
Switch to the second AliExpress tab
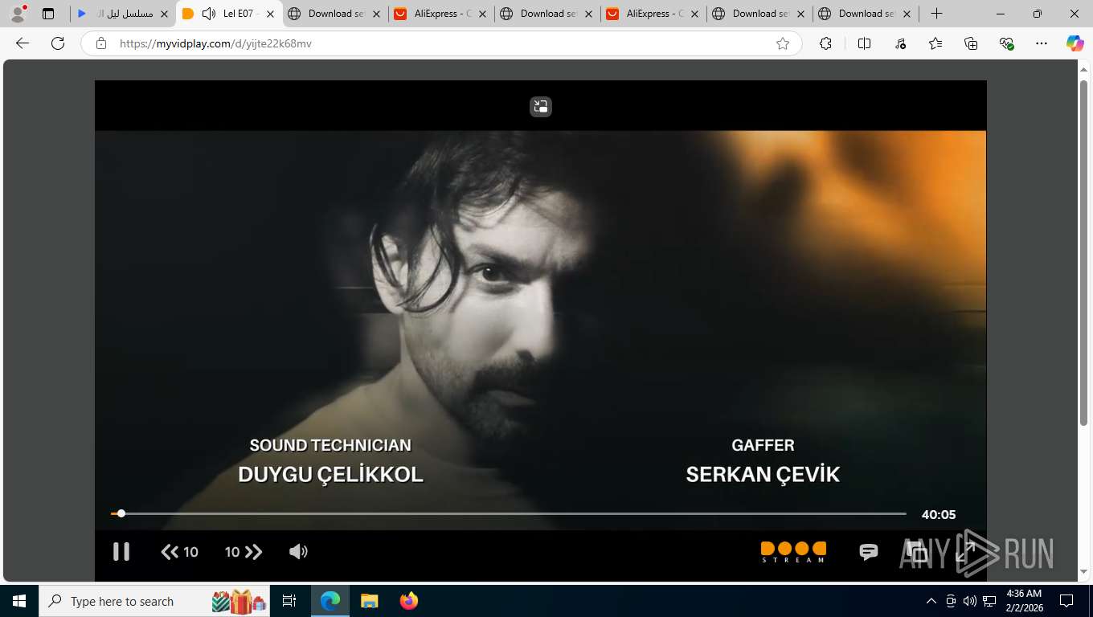pos(654,14)
